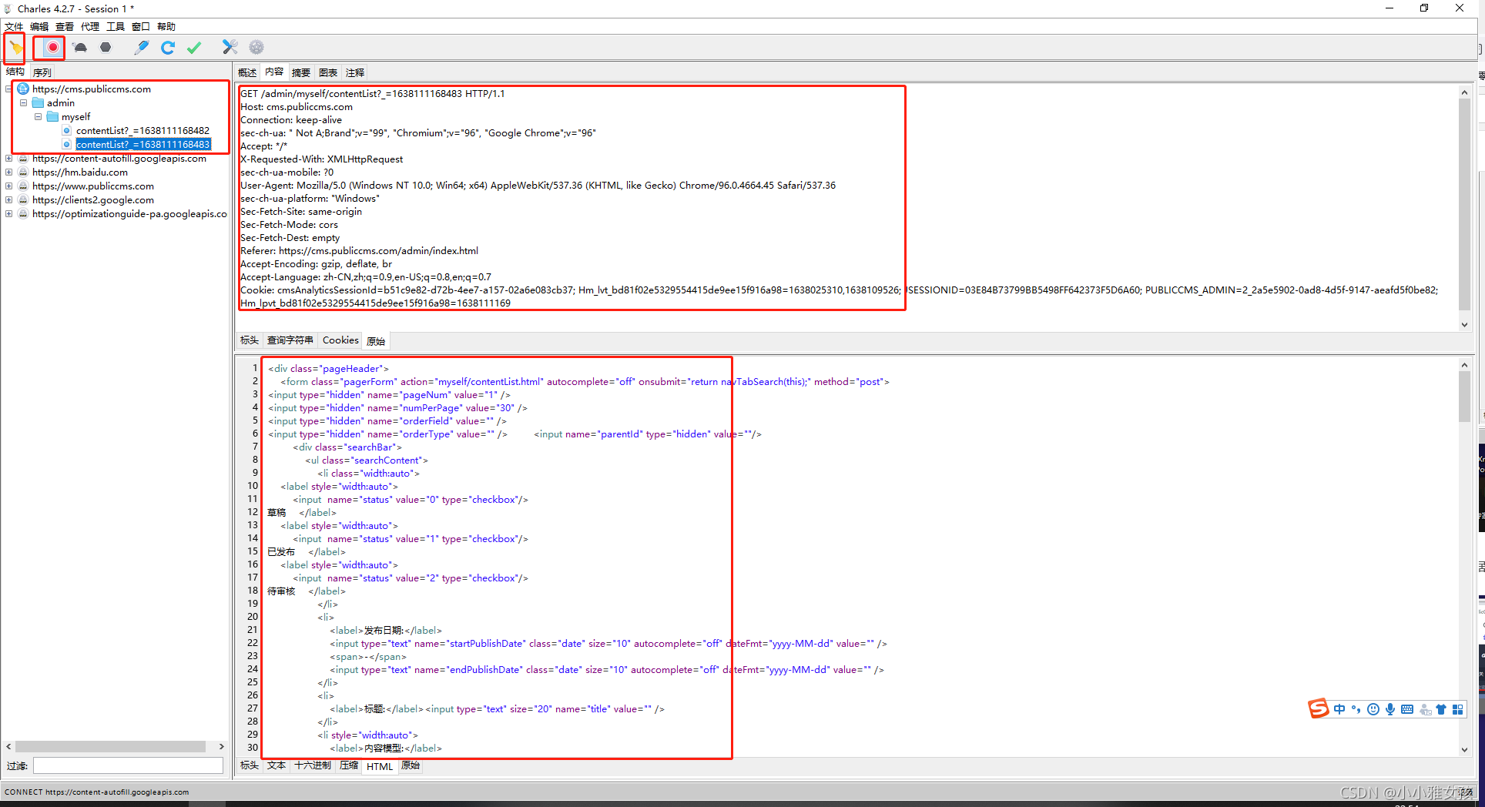Screen dimensions: 1485x807
Task: Expand the clients2.google.com node
Action: tap(8, 200)
